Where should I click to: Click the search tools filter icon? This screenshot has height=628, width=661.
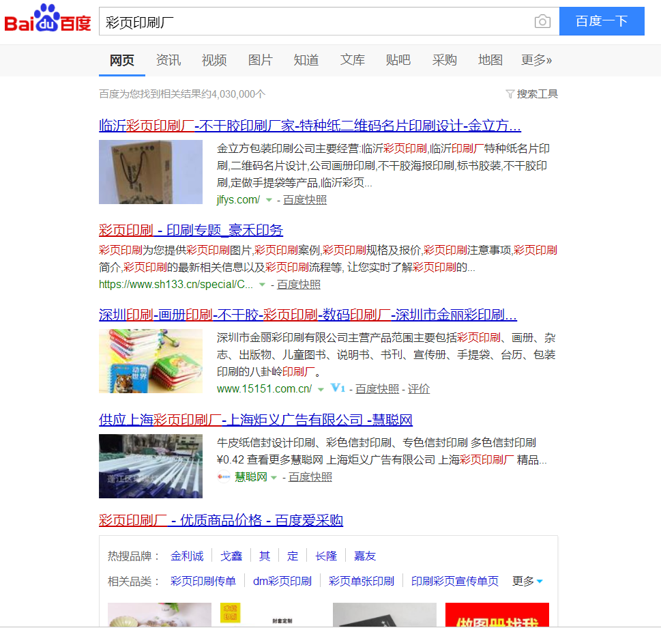click(510, 94)
